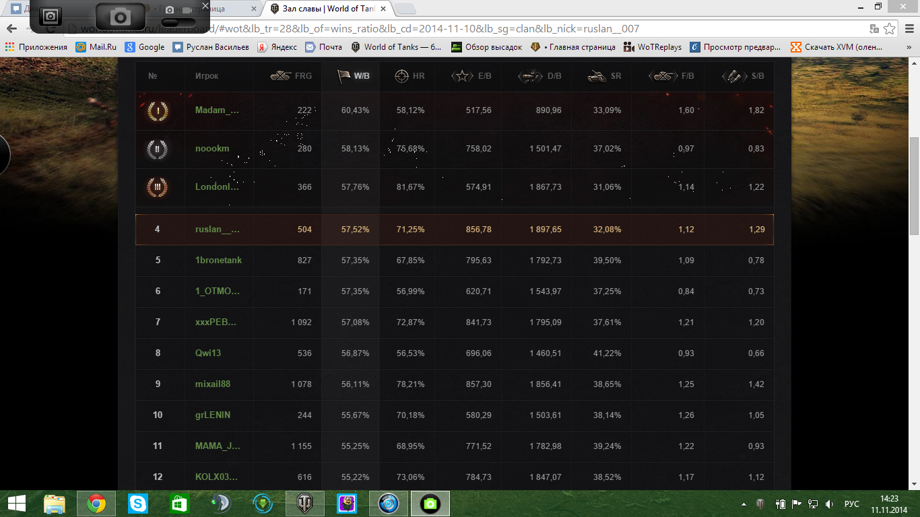This screenshot has height=517, width=920.
Task: Sort by HR hit ratio crosshair icon
Action: click(x=401, y=76)
